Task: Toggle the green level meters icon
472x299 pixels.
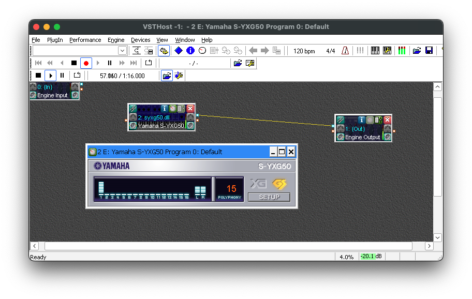Action: tap(402, 51)
